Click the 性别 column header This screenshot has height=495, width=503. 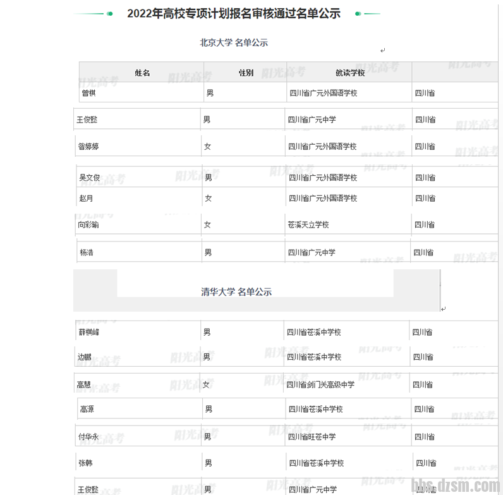pyautogui.click(x=246, y=73)
